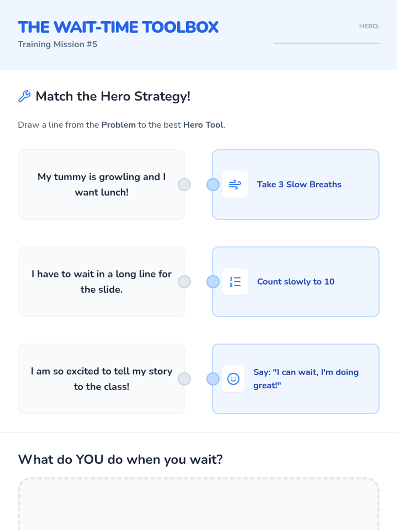Click the 'THE WAIT-TIME TOOLBOX' title
Image resolution: width=397 pixels, height=530 pixels.
pos(118,27)
